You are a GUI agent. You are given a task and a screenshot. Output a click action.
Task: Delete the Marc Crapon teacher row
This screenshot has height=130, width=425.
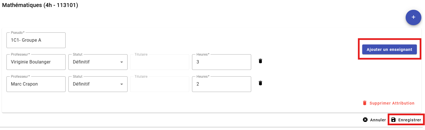click(260, 83)
